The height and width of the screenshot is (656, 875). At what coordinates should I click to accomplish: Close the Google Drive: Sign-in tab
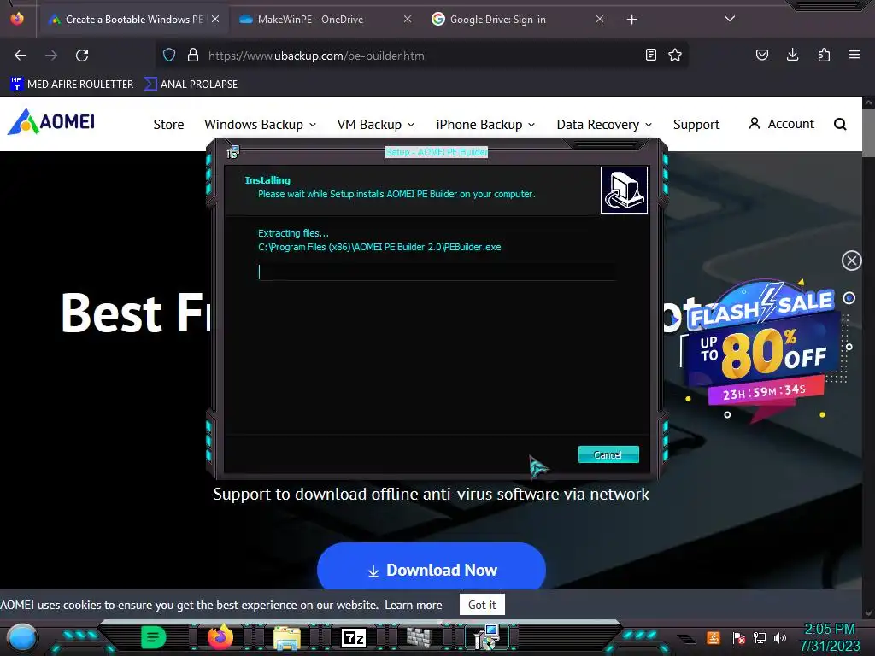pyautogui.click(x=599, y=19)
